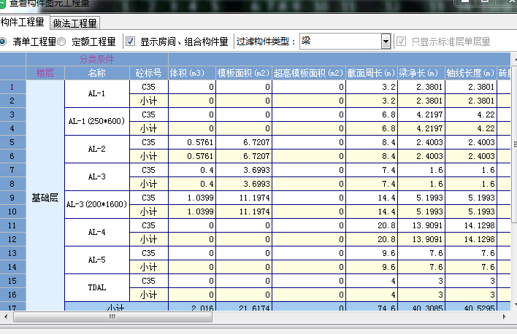Image resolution: width=517 pixels, height=334 pixels.
Task: Click volume cell 0.5761 in row 5
Action: (192, 142)
